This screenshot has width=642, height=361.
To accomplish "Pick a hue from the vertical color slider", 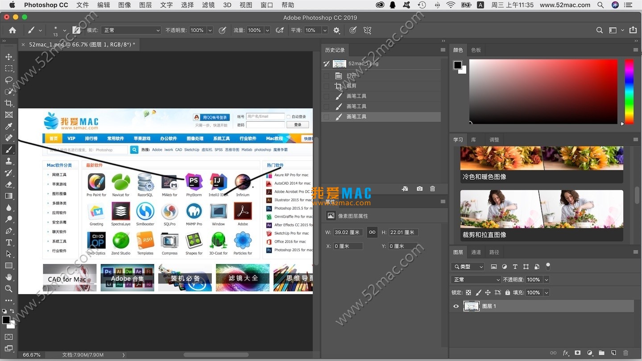I will click(x=630, y=91).
